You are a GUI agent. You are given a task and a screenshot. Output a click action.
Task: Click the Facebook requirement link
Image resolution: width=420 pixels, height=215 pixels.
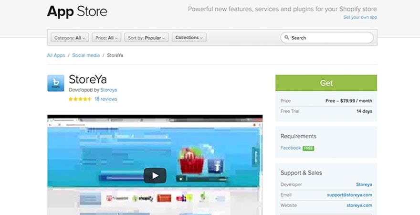pos(291,148)
